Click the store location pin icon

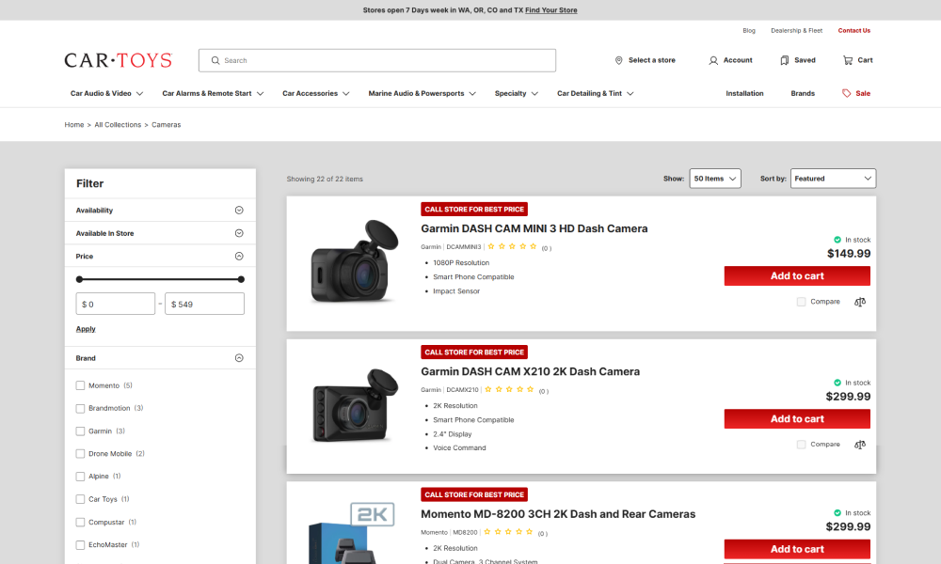click(x=618, y=60)
